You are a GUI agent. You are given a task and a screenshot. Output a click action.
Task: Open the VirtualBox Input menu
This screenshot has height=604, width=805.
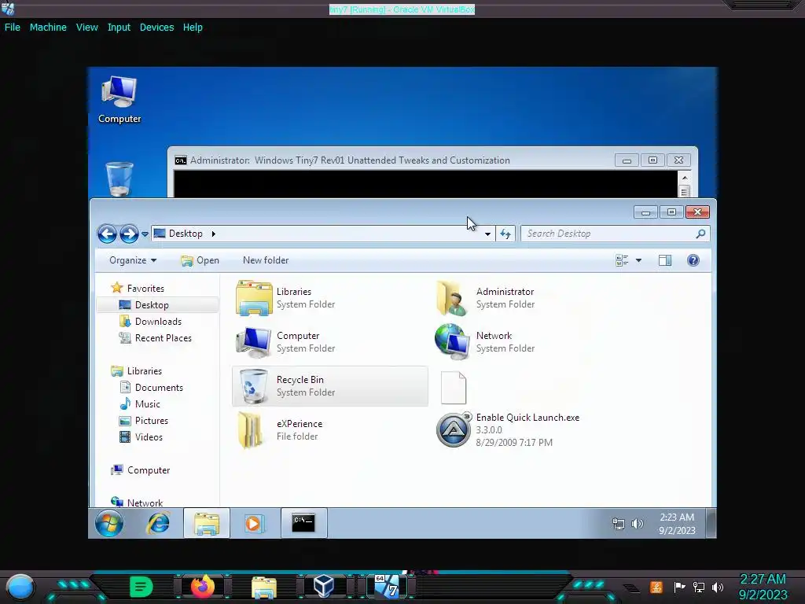119,28
